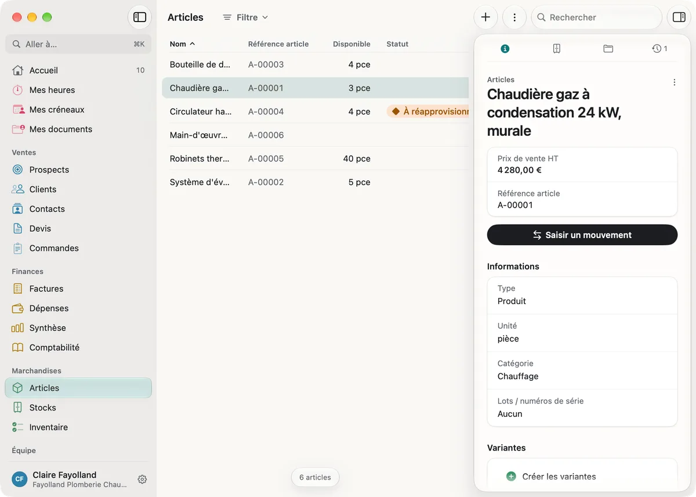Viewport: 696px width, 497px height.
Task: Select the Robinets ther... row
Action: pos(315,159)
